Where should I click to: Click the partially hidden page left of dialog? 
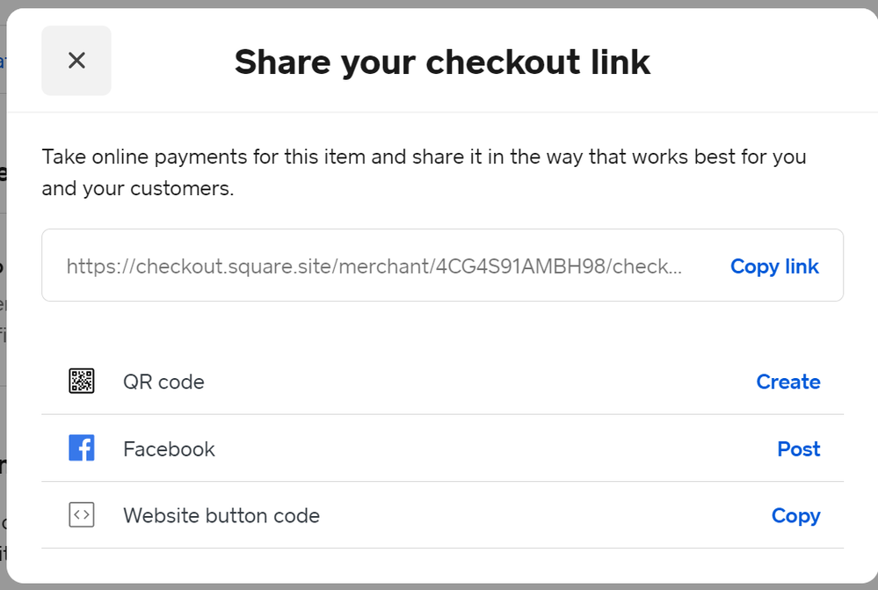pyautogui.click(x=3, y=264)
